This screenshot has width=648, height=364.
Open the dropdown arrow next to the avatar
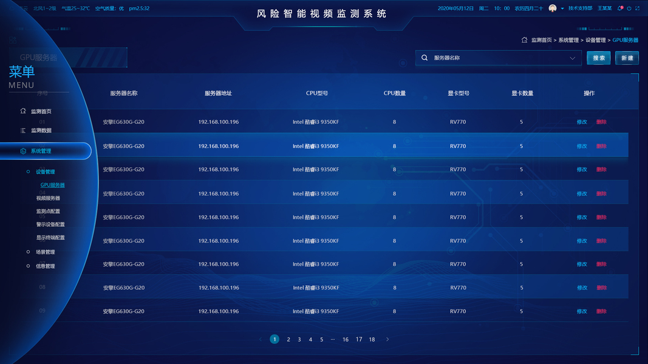562,8
